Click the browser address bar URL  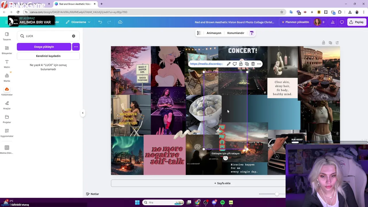tap(78, 12)
